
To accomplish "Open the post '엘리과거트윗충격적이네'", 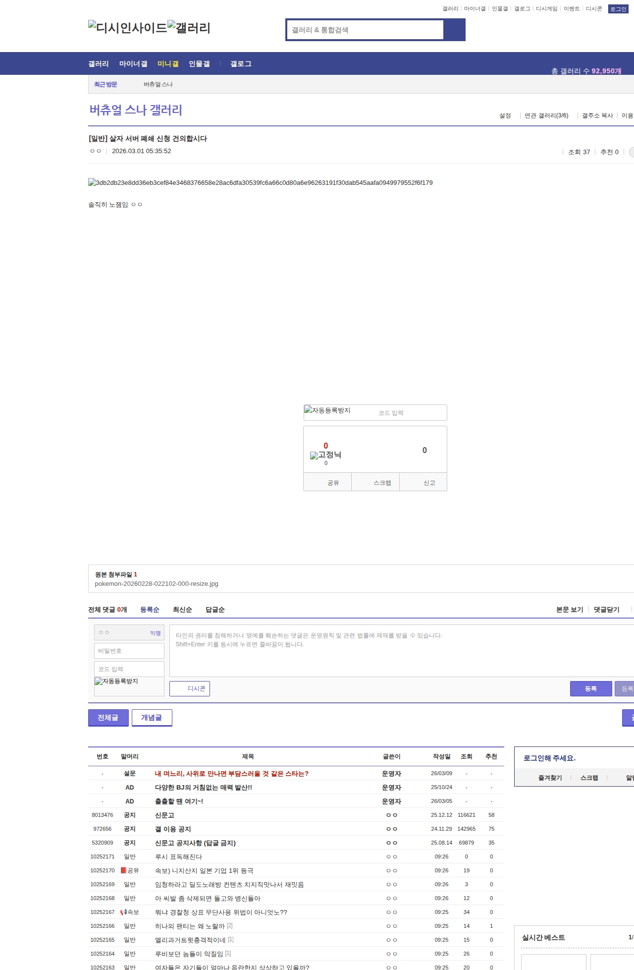I will point(190,940).
